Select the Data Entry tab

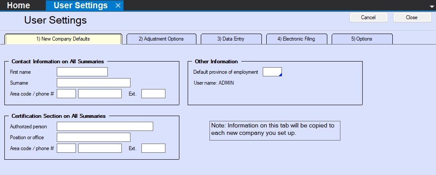pos(230,39)
